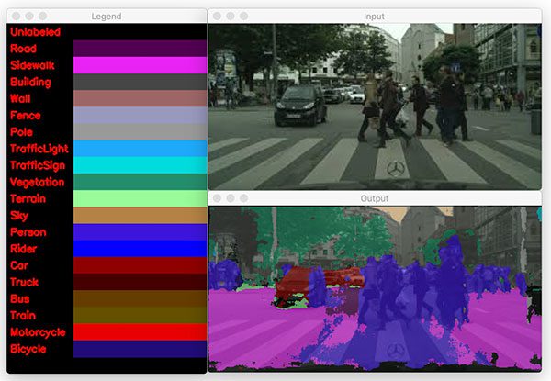Click the 'Road' legend label
The image size is (551, 381).
(23, 49)
